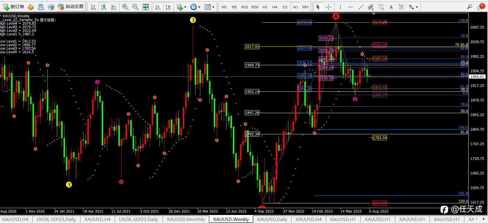The height and width of the screenshot is (223, 488).
Task: Click the orange 1987.30 price label
Action: [380, 59]
